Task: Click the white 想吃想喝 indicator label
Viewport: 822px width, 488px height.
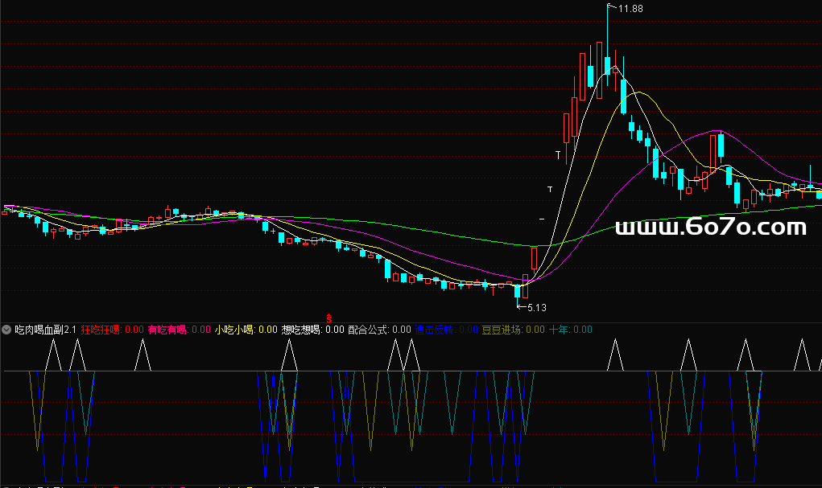Action: [x=301, y=330]
